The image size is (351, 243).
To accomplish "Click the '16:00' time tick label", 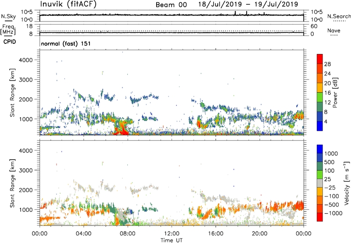I will tap(215, 234).
